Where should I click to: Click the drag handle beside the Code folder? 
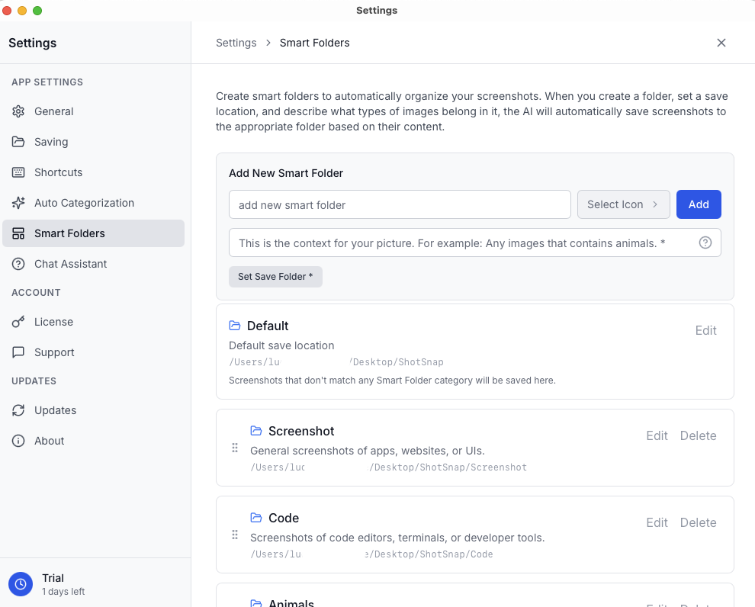(235, 535)
